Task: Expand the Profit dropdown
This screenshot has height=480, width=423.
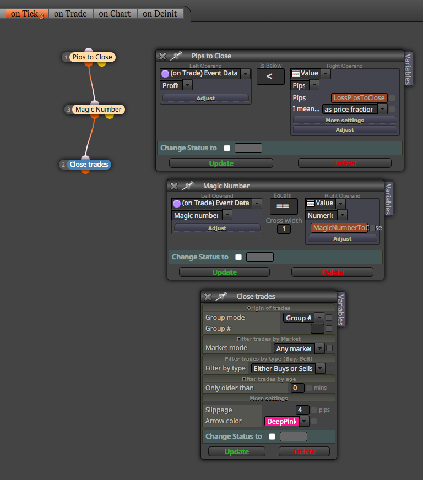Action: coord(188,85)
